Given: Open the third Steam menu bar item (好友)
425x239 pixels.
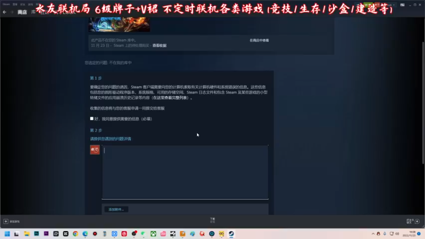Looking at the screenshot, I should click(x=23, y=4).
